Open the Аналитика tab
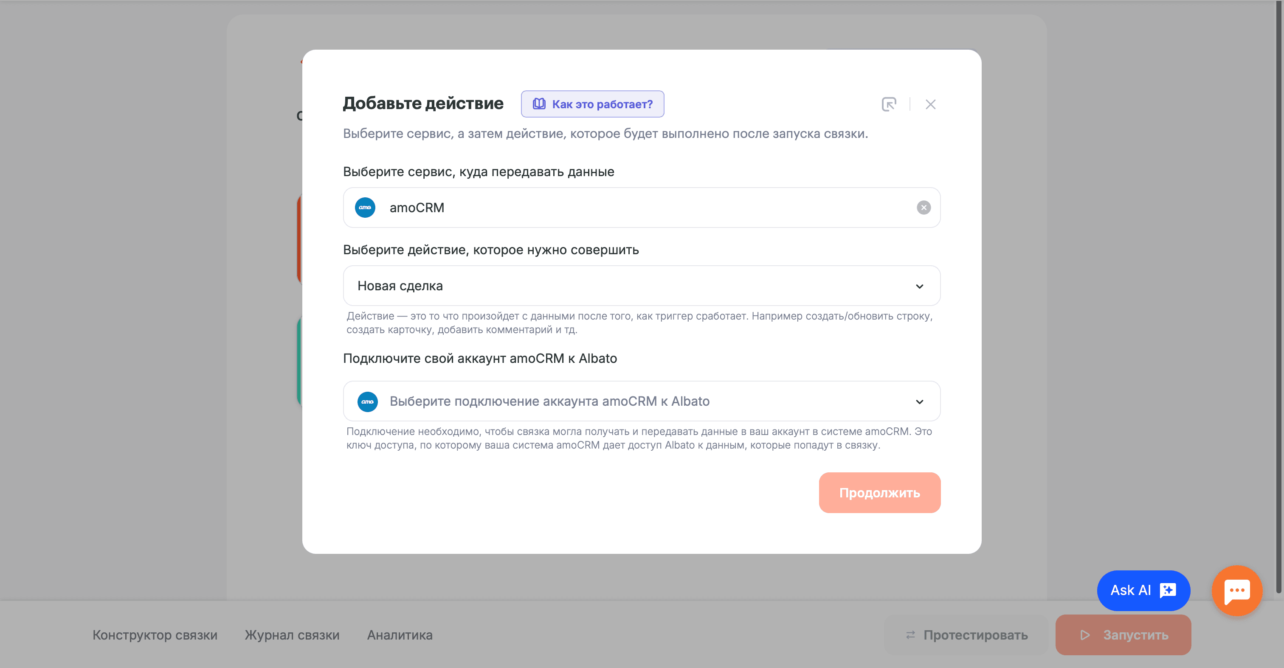1284x668 pixels. 399,635
